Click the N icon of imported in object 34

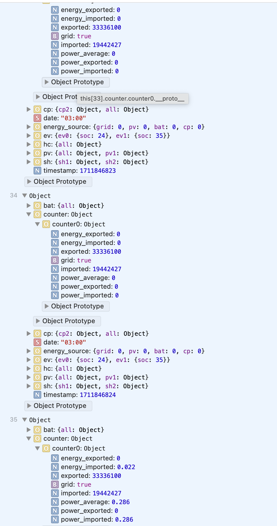[55, 269]
